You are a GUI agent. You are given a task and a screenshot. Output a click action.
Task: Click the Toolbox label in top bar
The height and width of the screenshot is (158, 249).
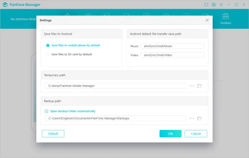[x=225, y=23]
